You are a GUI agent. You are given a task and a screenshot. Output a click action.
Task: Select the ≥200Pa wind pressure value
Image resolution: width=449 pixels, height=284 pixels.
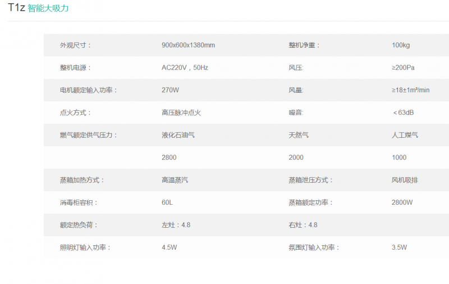click(403, 67)
